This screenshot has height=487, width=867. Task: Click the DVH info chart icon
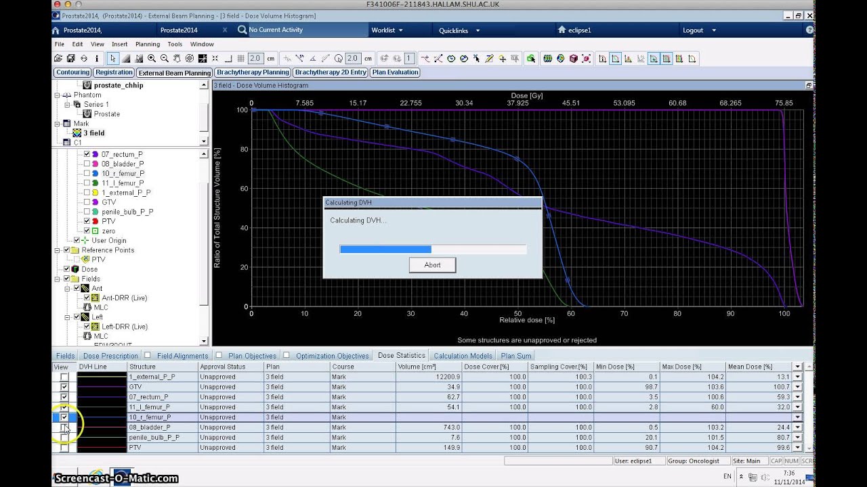[x=602, y=58]
